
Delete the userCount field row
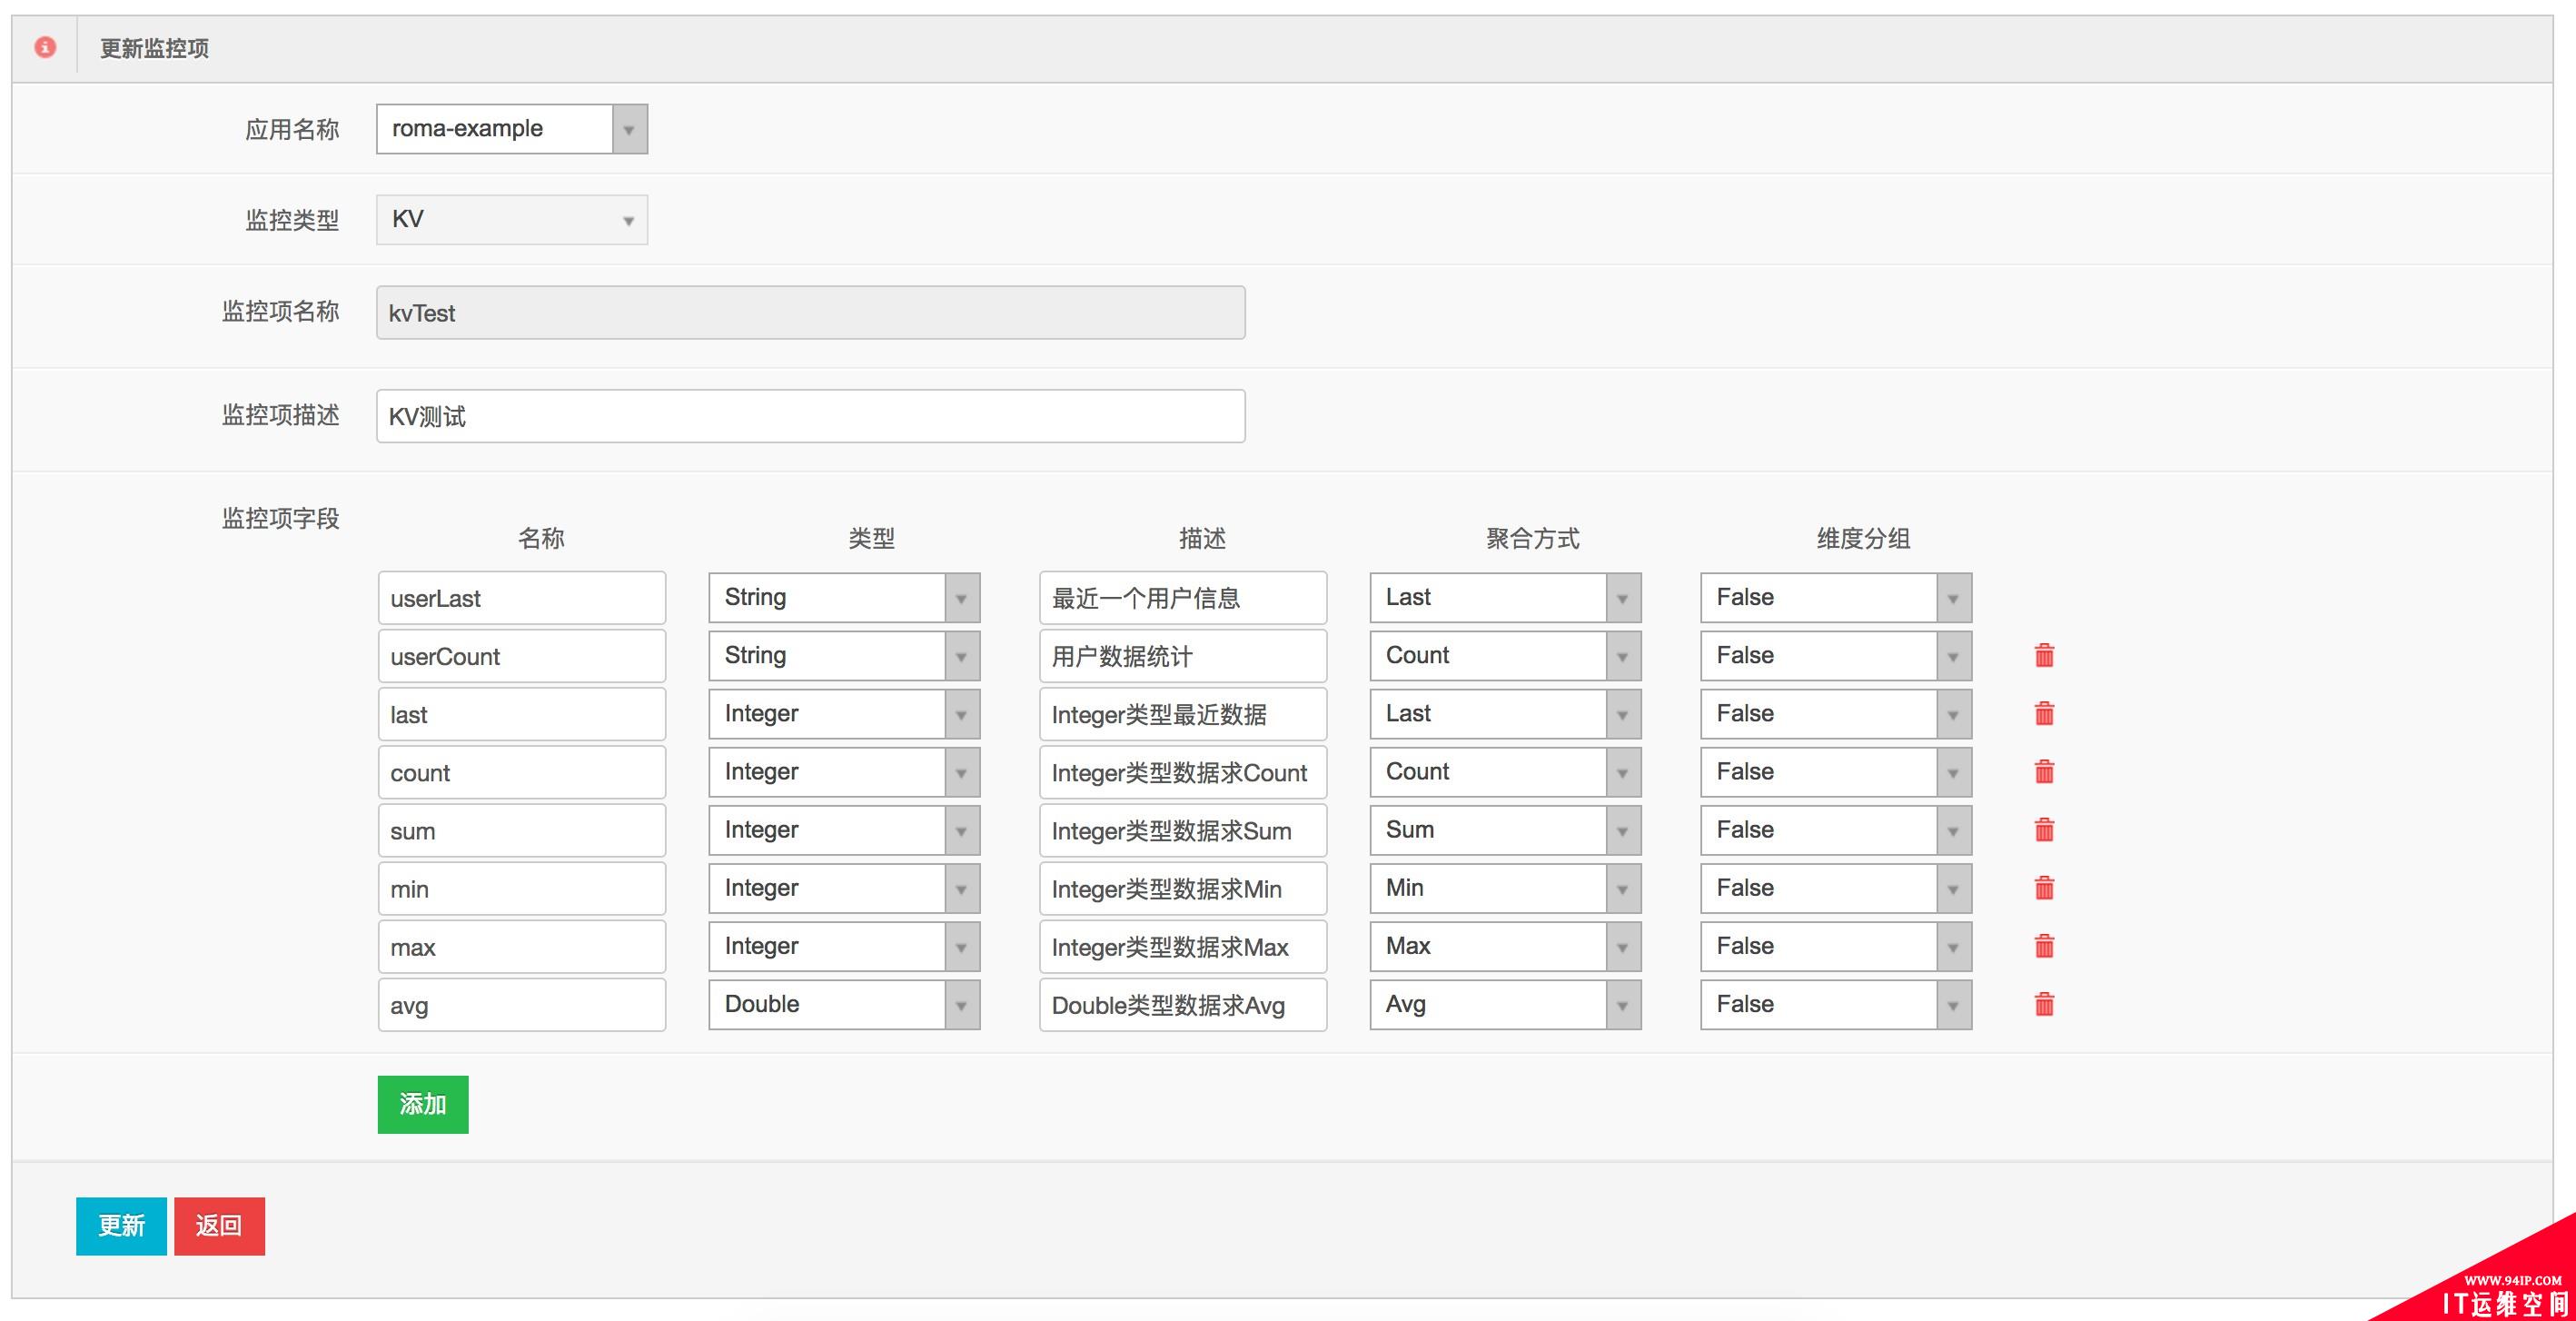2044,655
